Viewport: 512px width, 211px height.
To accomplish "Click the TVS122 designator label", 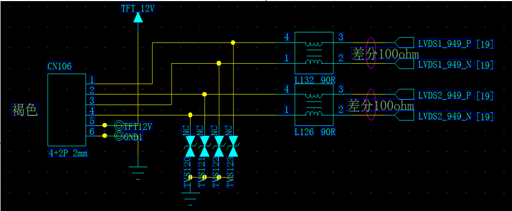I will pyautogui.click(x=216, y=172).
